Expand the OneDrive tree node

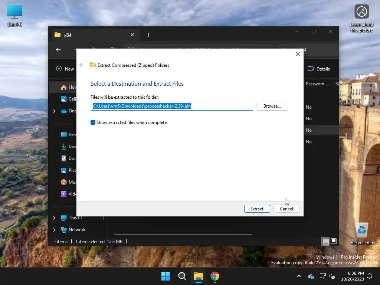[54, 111]
